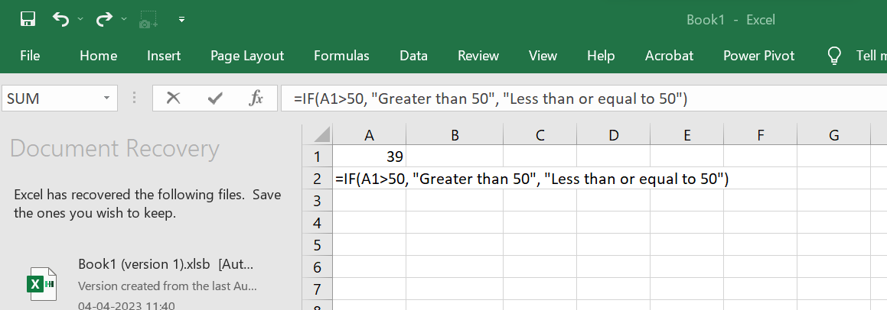Select row 1 header
887x310 pixels.
pyautogui.click(x=318, y=157)
